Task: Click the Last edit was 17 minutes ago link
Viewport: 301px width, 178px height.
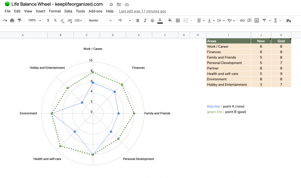Action: coord(142,11)
